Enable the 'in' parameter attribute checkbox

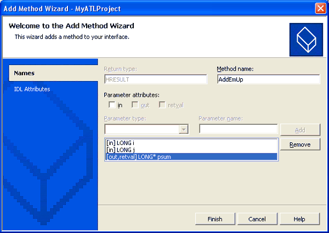pos(112,105)
